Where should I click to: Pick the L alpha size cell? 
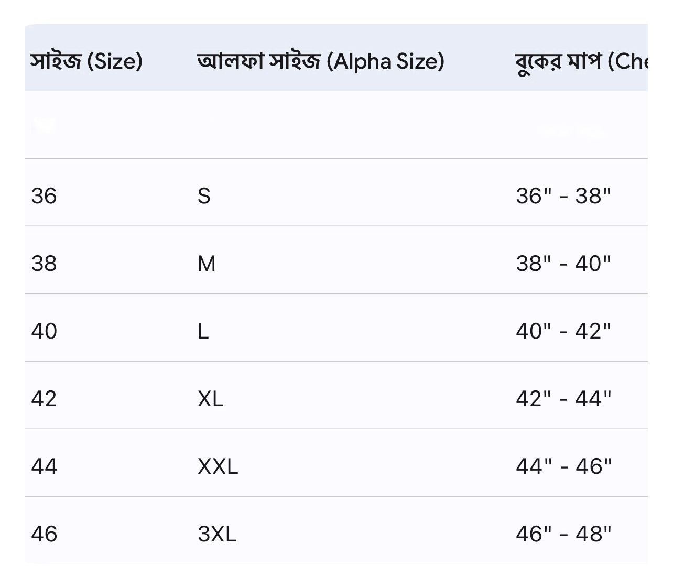click(203, 331)
